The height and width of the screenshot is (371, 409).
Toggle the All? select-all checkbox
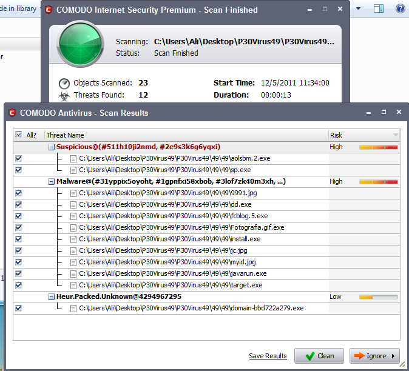pos(19,135)
